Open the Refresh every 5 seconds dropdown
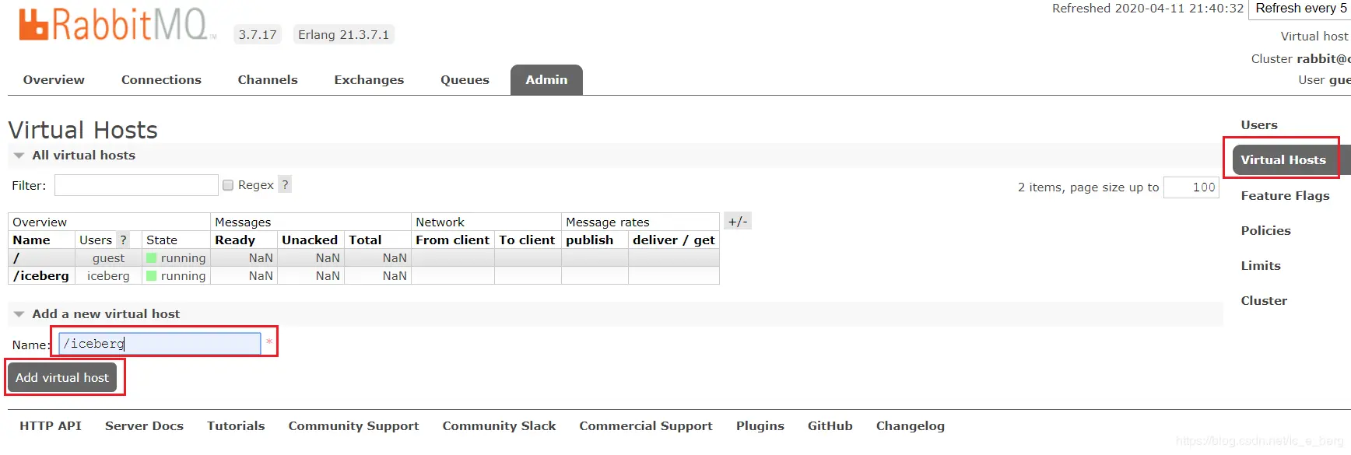 (x=1300, y=9)
